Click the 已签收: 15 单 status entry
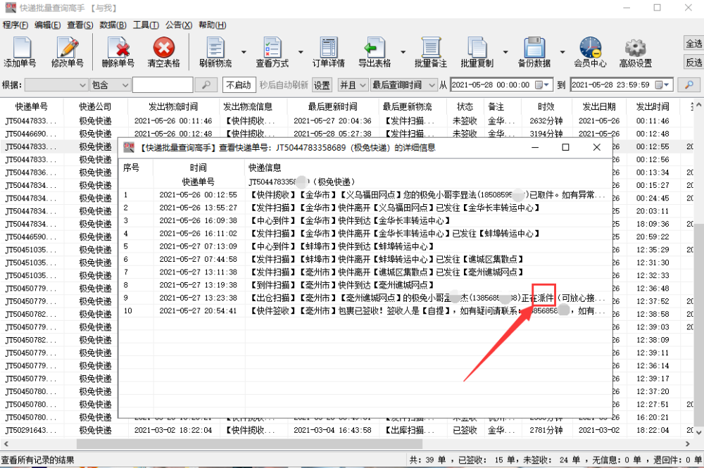This screenshot has height=468, width=704. [486, 460]
